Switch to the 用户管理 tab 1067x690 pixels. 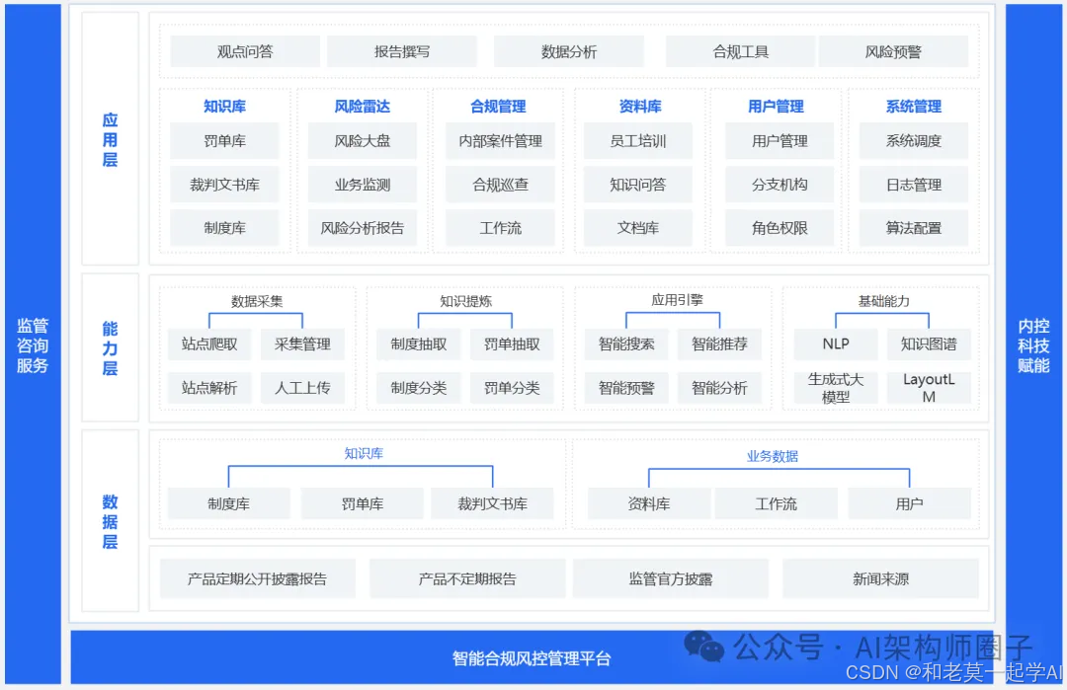click(x=776, y=107)
